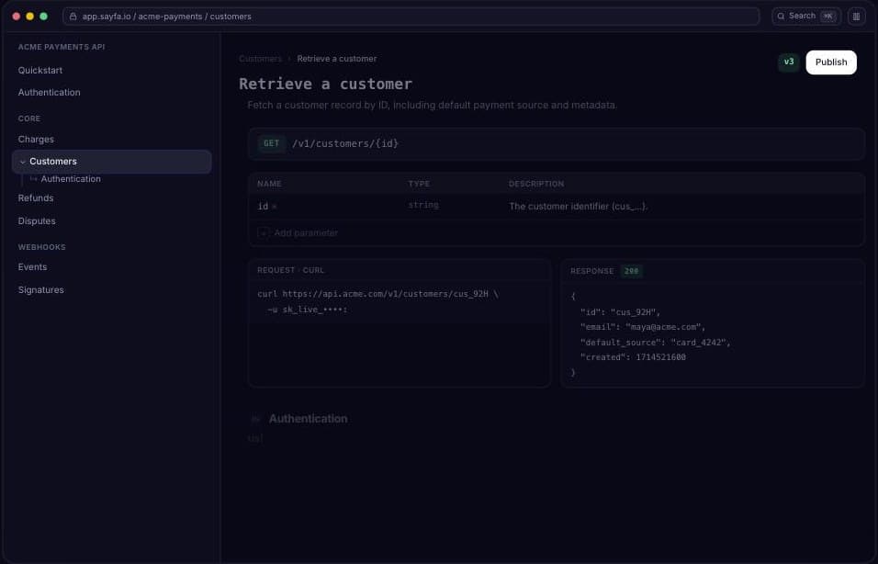Click the lock icon in the address bar
Screen dimensions: 878x564
[73, 17]
